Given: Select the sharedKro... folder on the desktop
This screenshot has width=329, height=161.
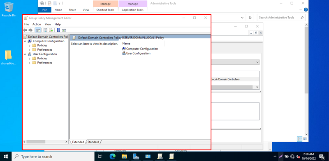Looking at the screenshot, I should (9, 58).
